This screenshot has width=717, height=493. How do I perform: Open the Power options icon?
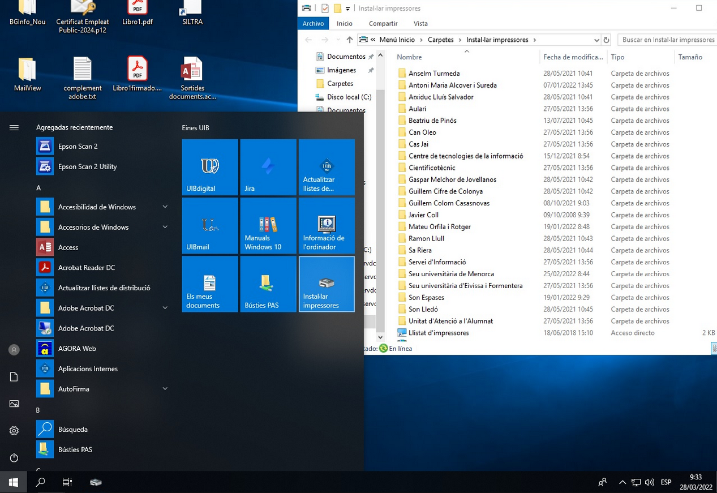14,457
